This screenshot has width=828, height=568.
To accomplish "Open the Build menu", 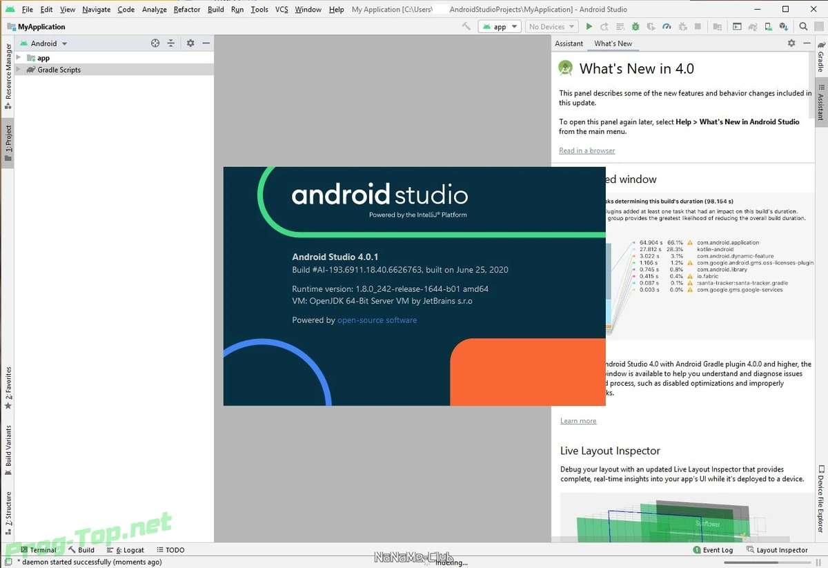I will 216,10.
